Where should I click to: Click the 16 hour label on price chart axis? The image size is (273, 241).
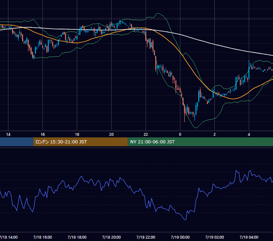coord(43,135)
